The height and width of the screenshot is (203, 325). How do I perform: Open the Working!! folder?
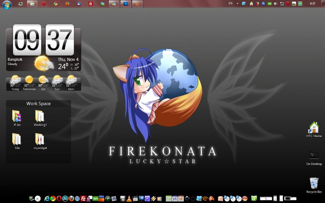(x=40, y=118)
